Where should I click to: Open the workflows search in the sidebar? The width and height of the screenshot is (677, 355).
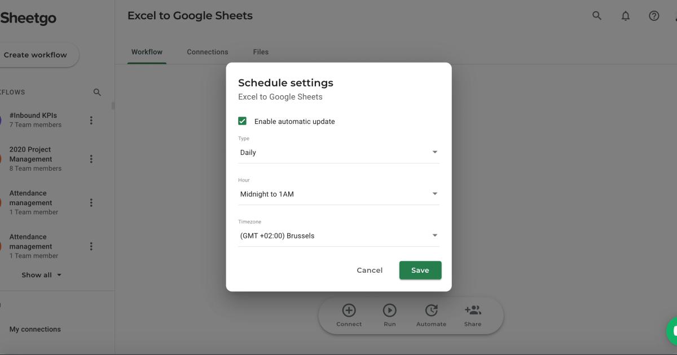pos(97,92)
